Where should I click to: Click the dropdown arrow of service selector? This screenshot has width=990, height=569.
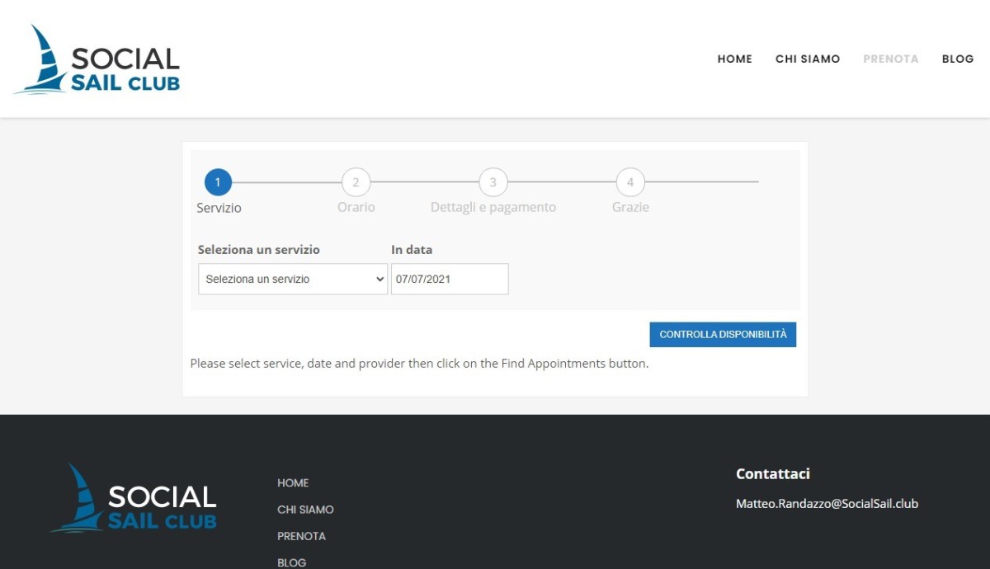coord(379,279)
